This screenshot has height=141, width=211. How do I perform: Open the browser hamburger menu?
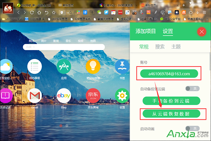(x=204, y=12)
